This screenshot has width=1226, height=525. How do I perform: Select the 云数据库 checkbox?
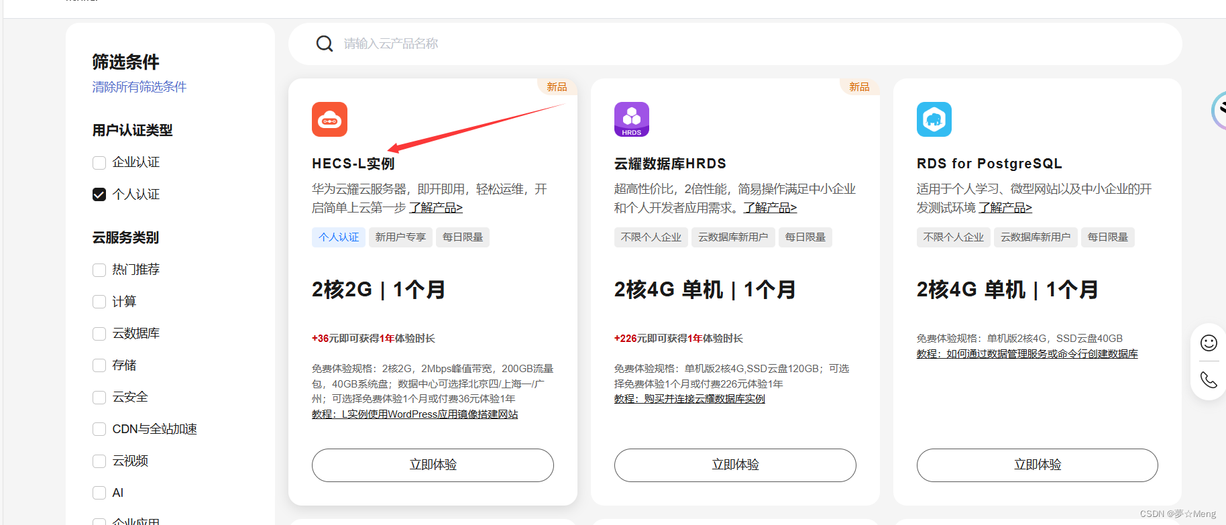click(x=99, y=334)
